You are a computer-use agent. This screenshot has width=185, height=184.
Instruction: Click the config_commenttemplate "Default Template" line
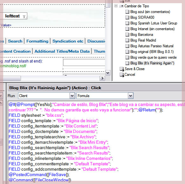pyautogui.click(x=60, y=164)
